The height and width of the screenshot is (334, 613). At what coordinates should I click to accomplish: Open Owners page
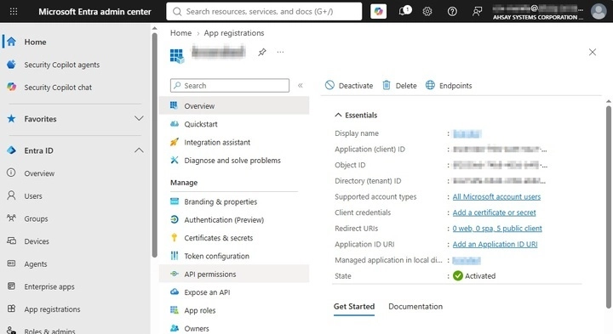tap(197, 329)
